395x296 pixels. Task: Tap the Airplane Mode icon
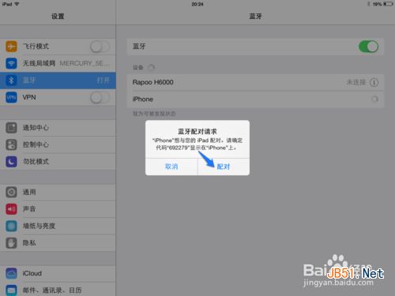[x=11, y=47]
